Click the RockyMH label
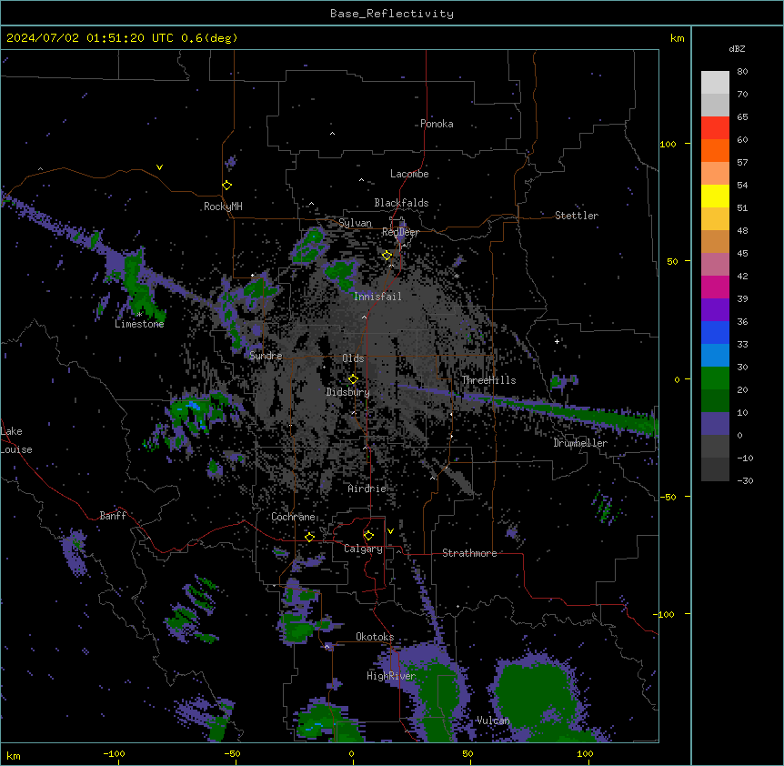The height and width of the screenshot is (766, 784). [223, 207]
